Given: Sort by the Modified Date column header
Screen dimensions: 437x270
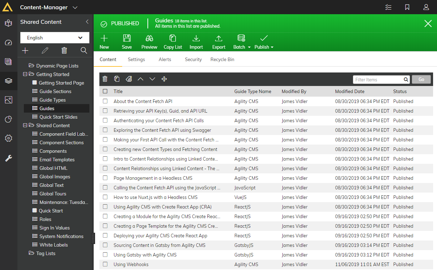Looking at the screenshot, I should coord(350,91).
